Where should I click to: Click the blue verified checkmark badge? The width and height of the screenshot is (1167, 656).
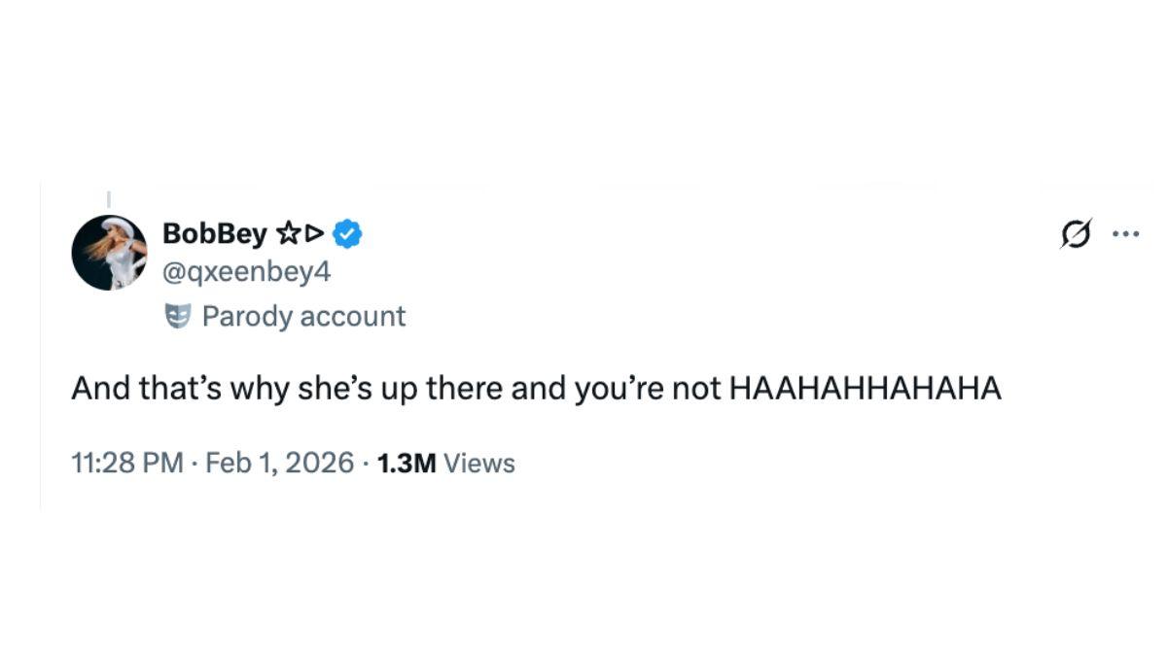347,232
